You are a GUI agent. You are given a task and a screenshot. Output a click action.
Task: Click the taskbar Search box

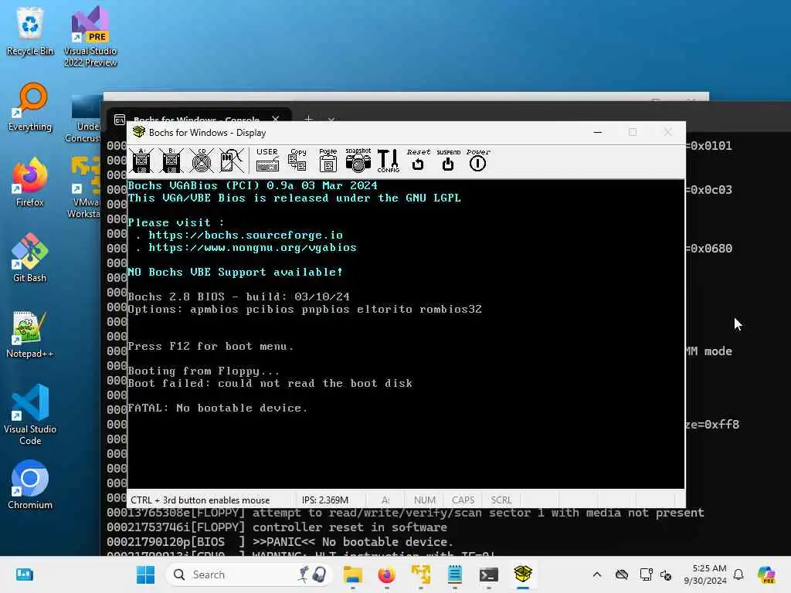coord(249,574)
